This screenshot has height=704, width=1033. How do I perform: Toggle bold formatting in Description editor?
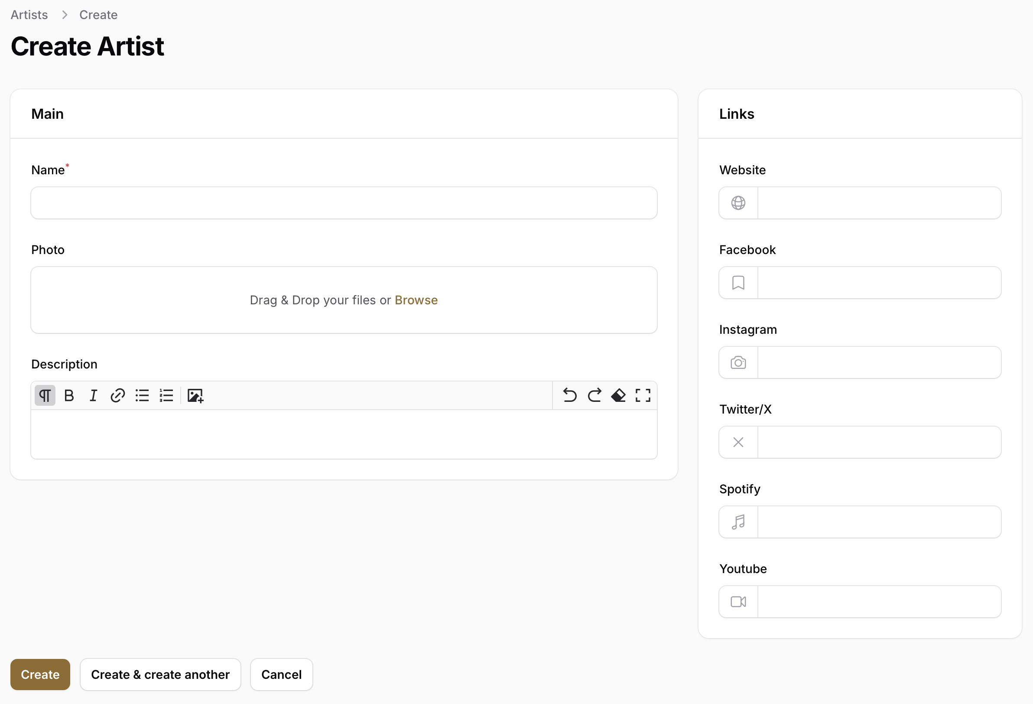(69, 395)
